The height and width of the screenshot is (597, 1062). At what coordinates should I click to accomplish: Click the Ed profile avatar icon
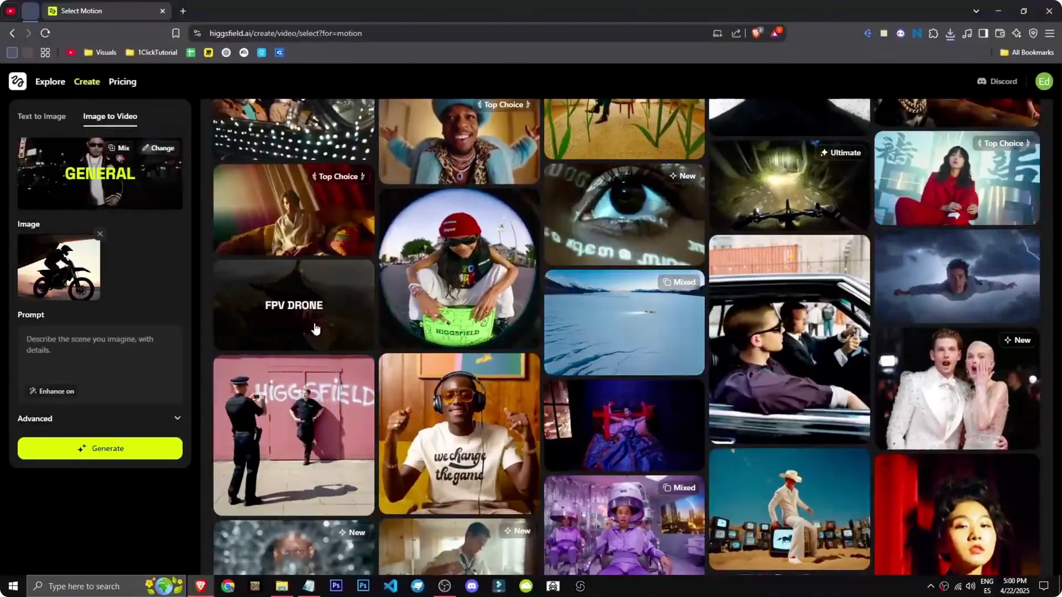(x=1044, y=81)
